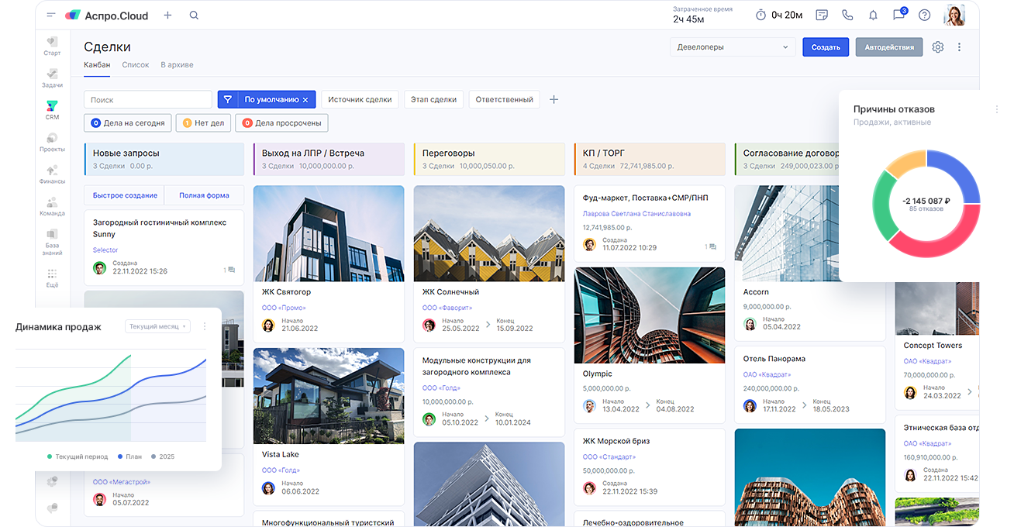Open the 'Текущий месяц' period dropdown
Image resolution: width=1014 pixels, height=527 pixels.
point(157,327)
